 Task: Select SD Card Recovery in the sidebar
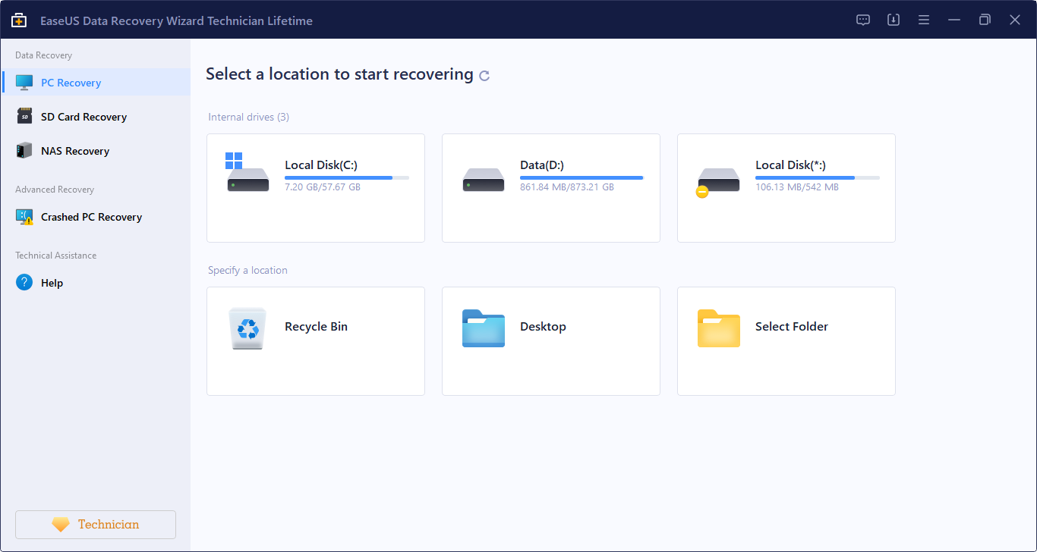(83, 116)
